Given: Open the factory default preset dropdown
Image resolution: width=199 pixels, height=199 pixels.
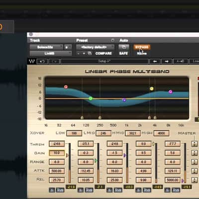Looking at the screenshot, I should [x=95, y=47].
